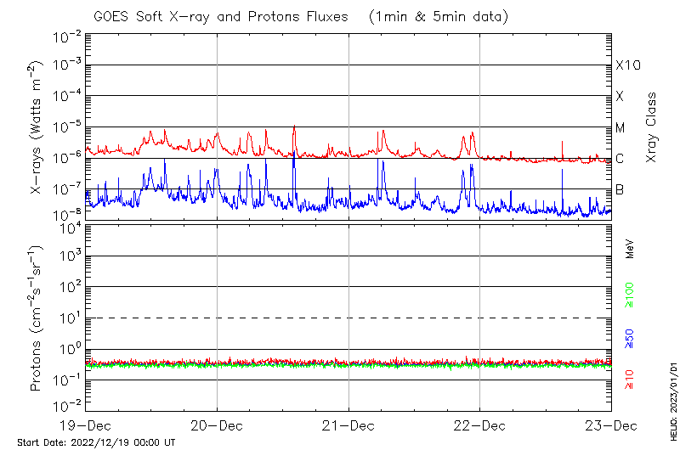The width and height of the screenshot is (680, 450).
Task: Select the 22-Dec date label on x-axis
Action: pos(479,425)
